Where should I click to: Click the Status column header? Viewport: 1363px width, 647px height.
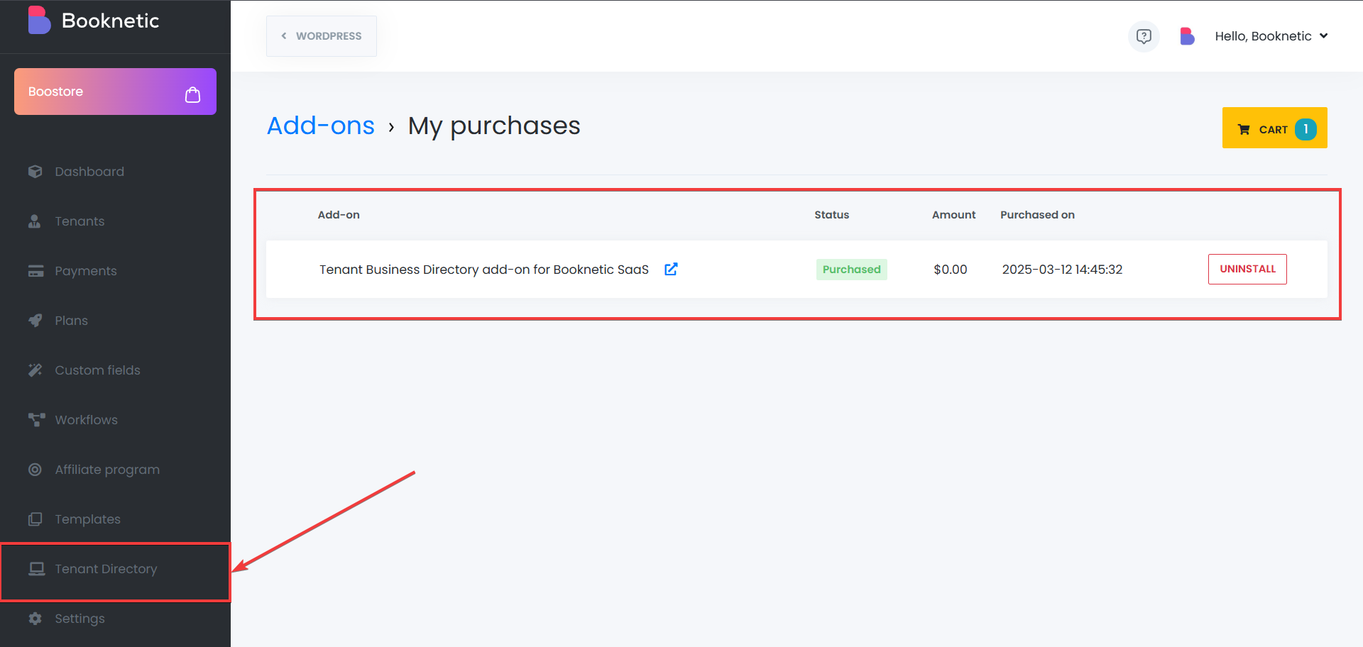831,215
